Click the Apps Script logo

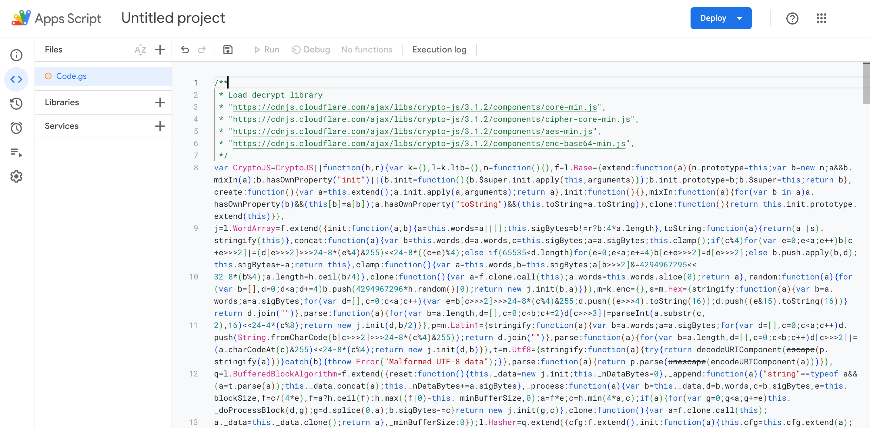pyautogui.click(x=21, y=18)
